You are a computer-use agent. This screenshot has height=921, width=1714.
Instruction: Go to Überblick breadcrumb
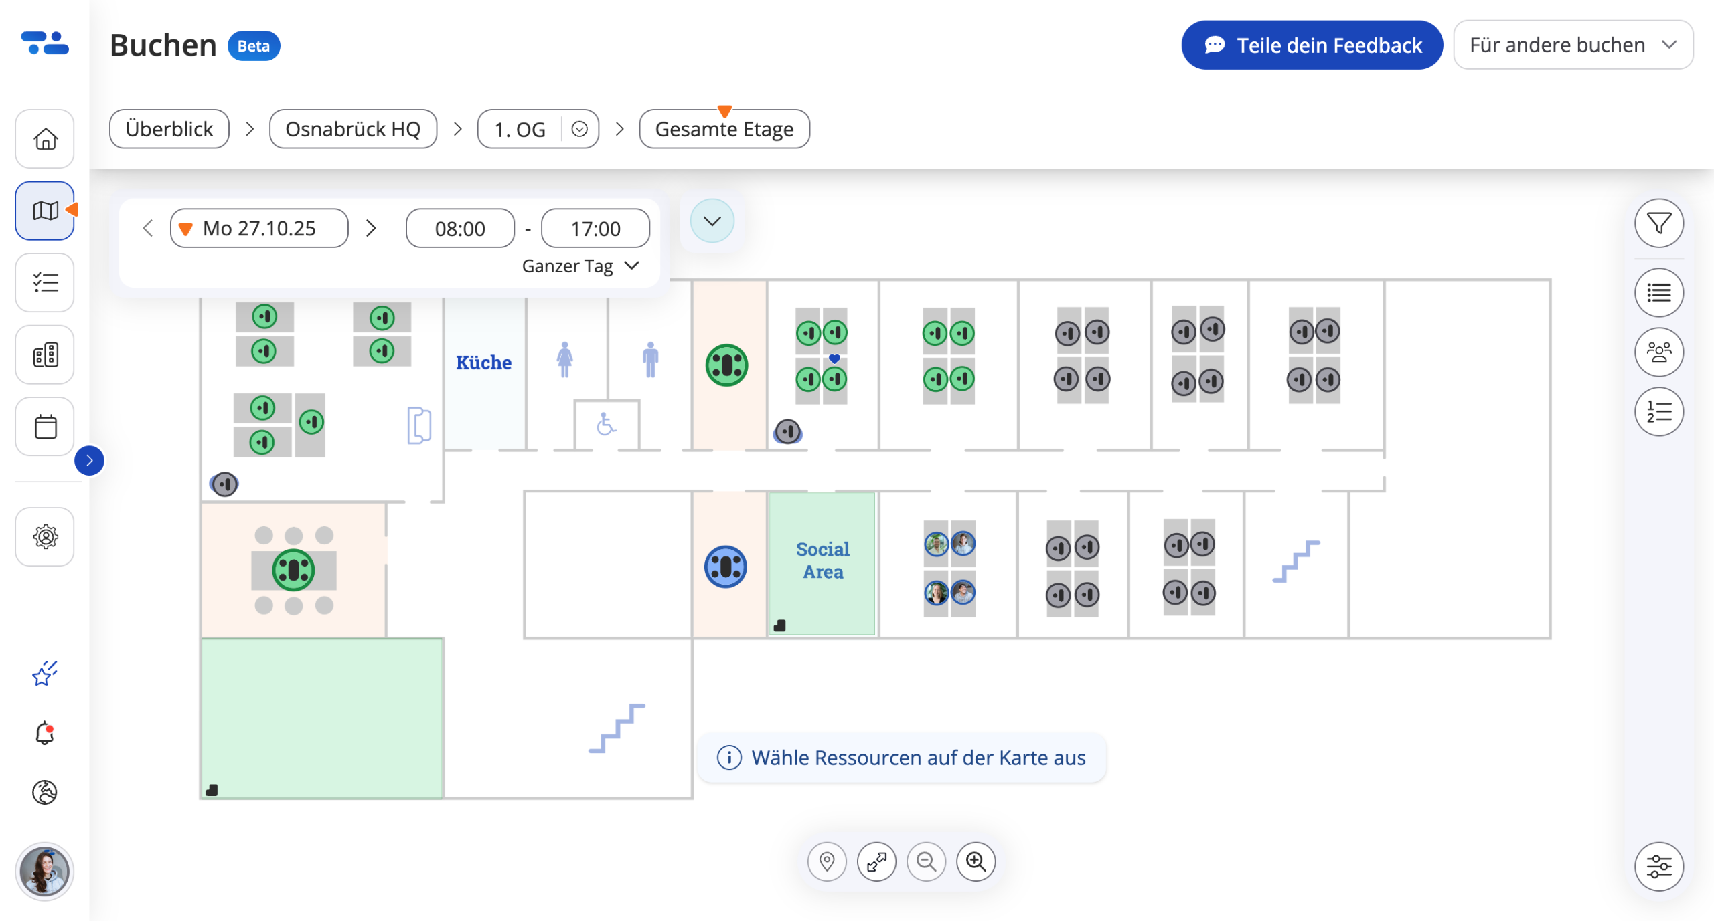pyautogui.click(x=169, y=129)
